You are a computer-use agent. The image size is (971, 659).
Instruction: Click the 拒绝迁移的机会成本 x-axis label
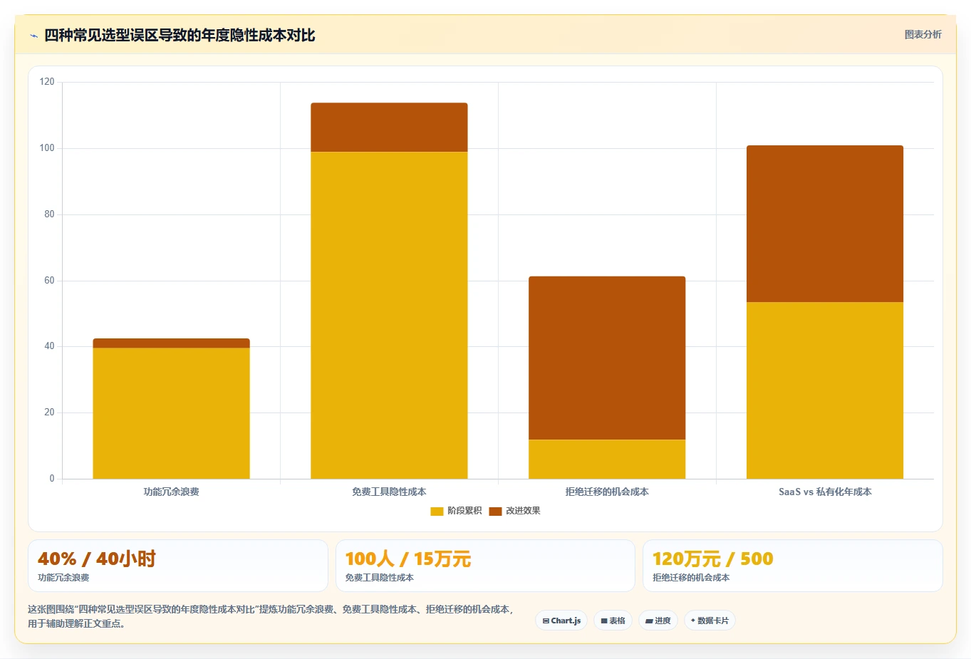[607, 492]
